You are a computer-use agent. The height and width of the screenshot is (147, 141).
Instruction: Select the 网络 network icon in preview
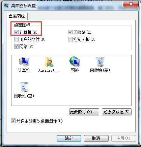[75, 65]
